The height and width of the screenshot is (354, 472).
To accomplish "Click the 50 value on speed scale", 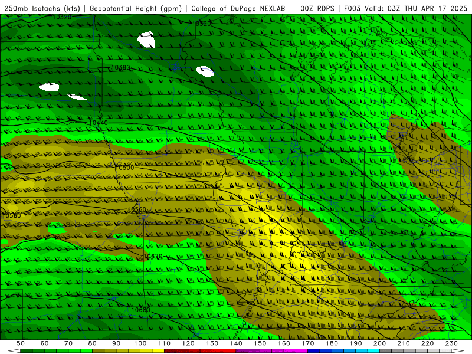I will (21, 343).
